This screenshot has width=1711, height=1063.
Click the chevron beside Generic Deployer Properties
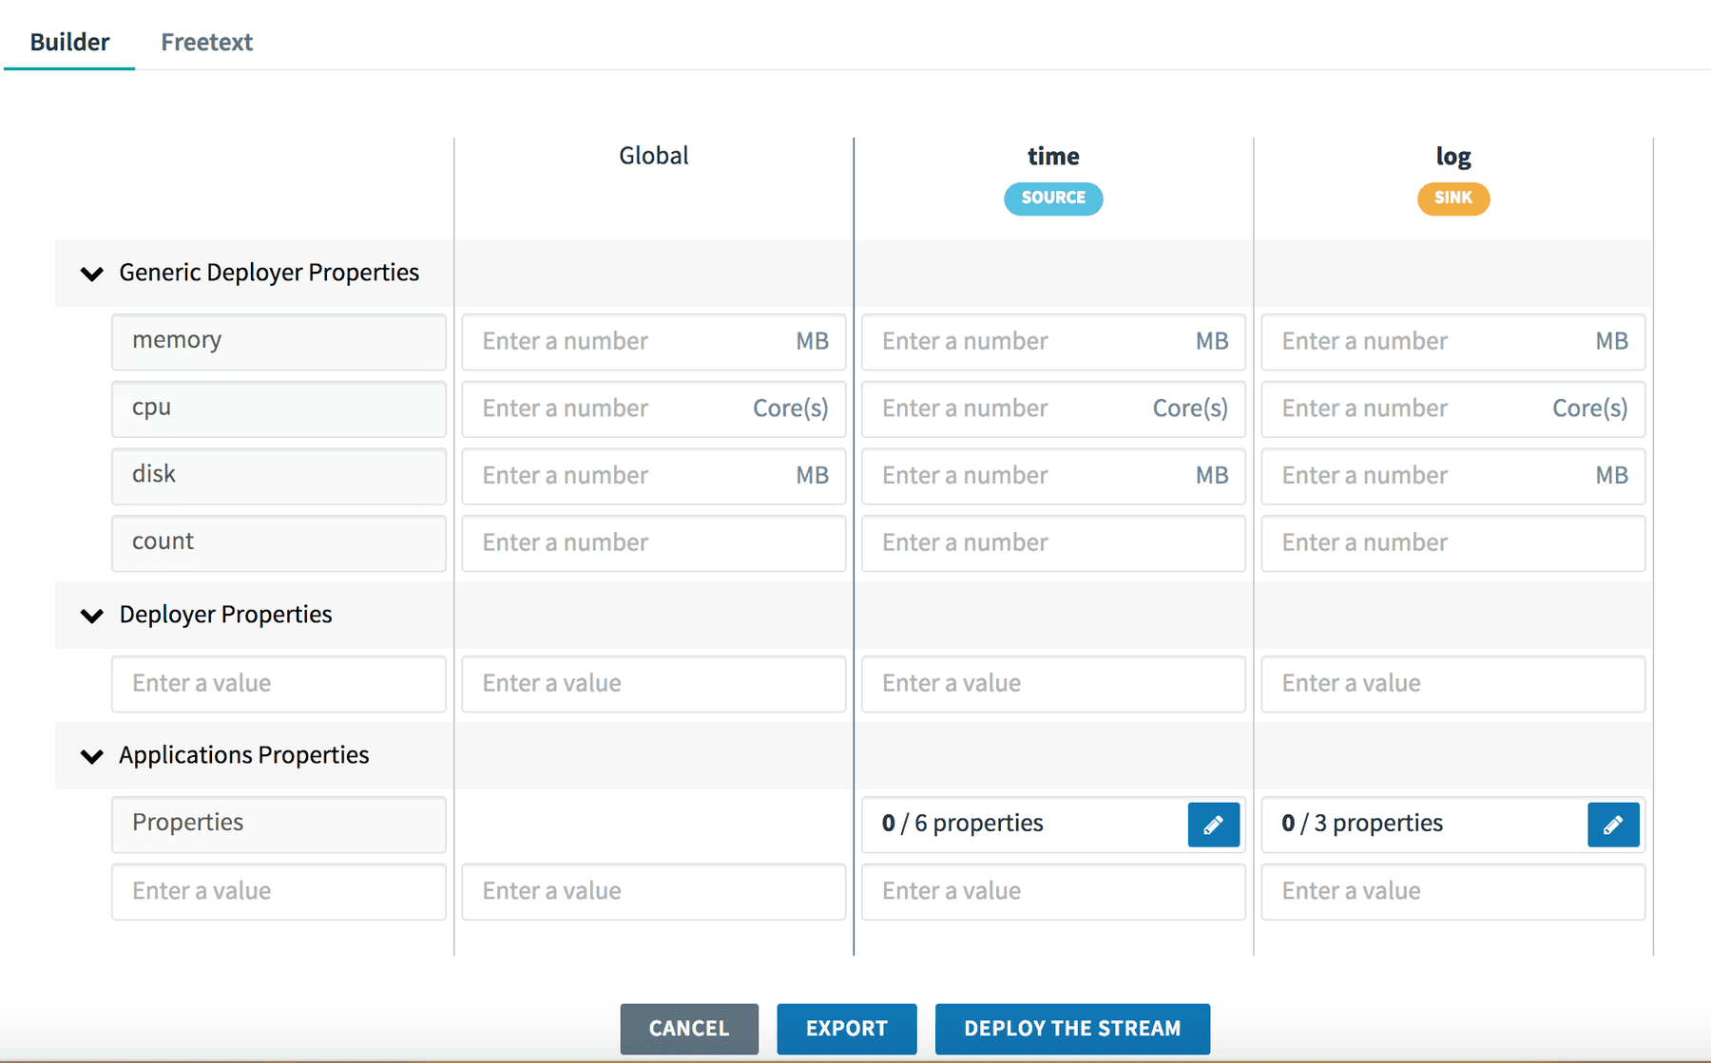click(x=91, y=274)
